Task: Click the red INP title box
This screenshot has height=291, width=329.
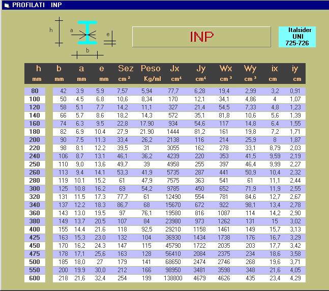Action: (x=201, y=37)
